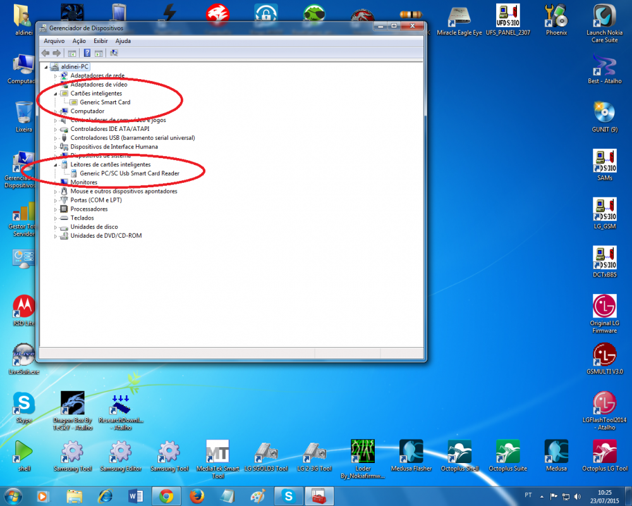Viewport: 632px width, 506px height.
Task: Open the Skype desktop shortcut
Action: point(24,404)
